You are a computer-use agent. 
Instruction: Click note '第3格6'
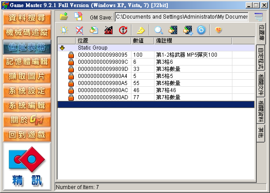coord(165,62)
